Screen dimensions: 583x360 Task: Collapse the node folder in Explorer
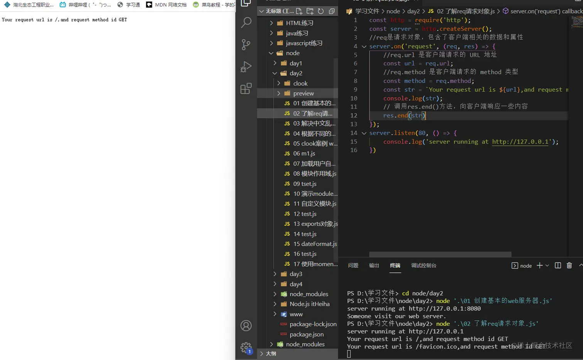pyautogui.click(x=271, y=53)
